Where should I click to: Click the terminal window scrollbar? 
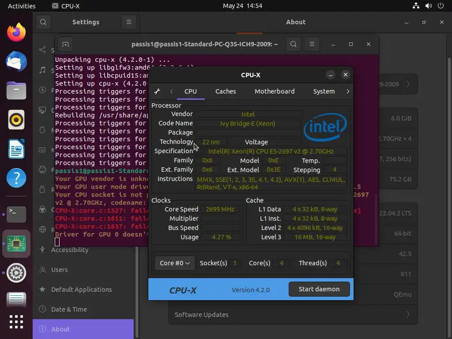pyautogui.click(x=376, y=219)
